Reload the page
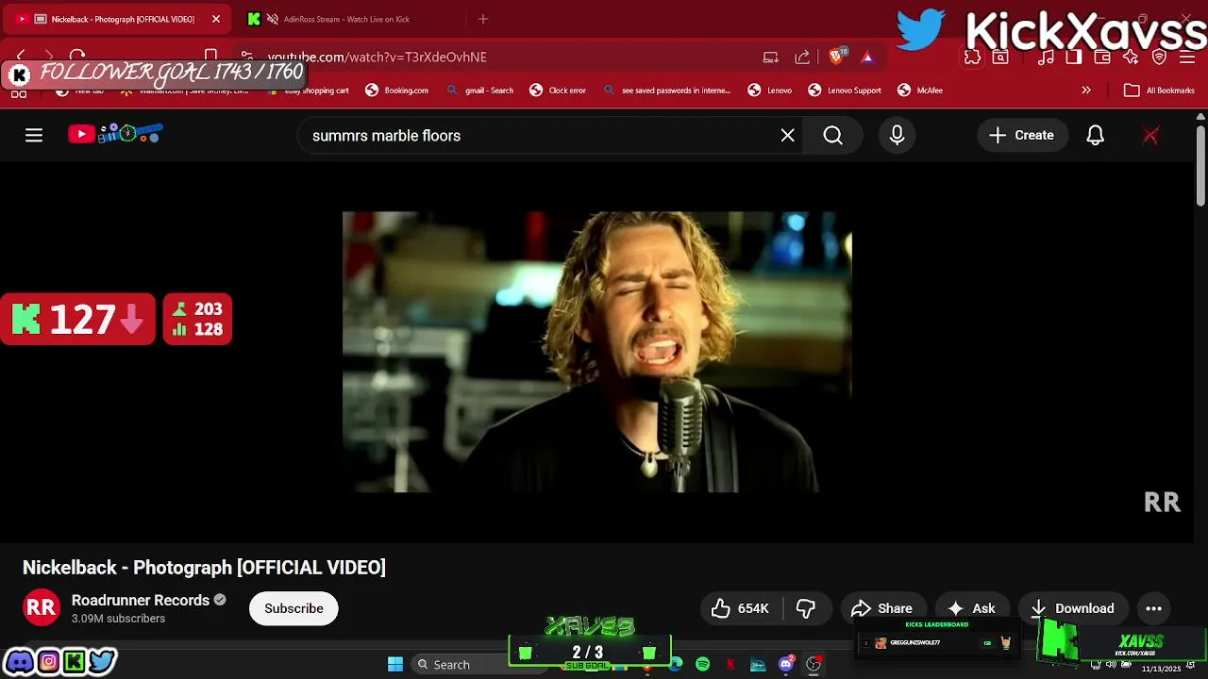1208x679 pixels. coord(77,57)
